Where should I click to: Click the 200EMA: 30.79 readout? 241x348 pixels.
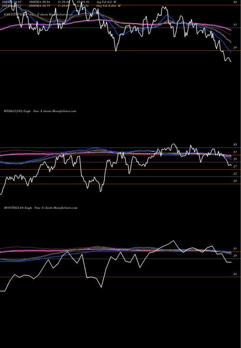point(39,6)
